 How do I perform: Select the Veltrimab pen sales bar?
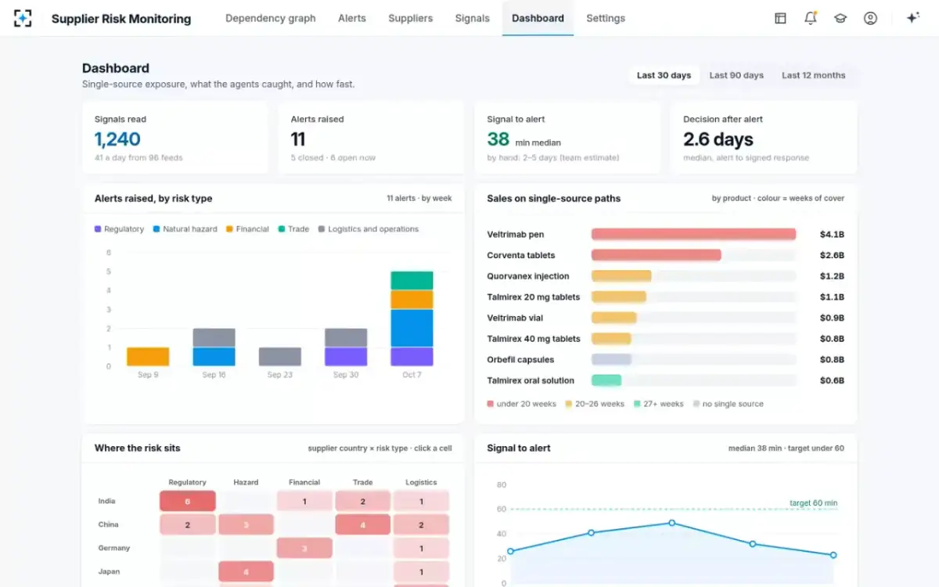coord(693,234)
